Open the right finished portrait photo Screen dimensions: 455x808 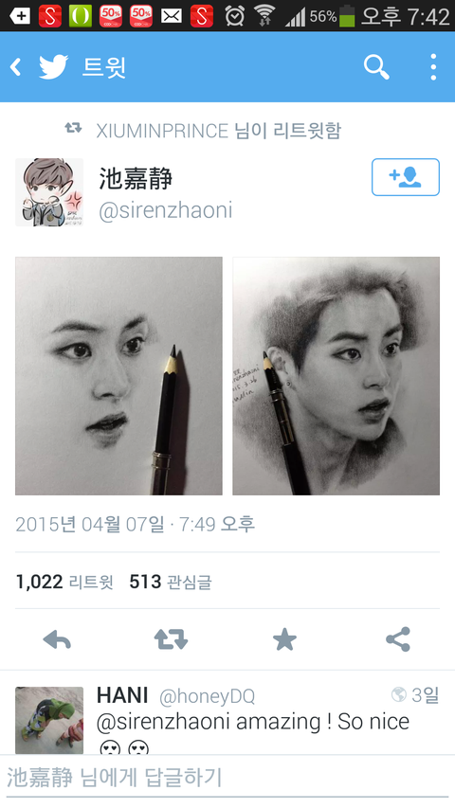[336, 376]
